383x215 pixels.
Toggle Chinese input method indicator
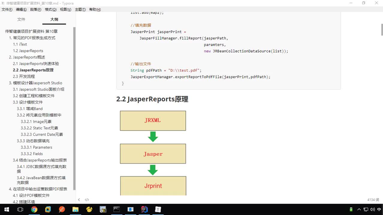point(379,209)
